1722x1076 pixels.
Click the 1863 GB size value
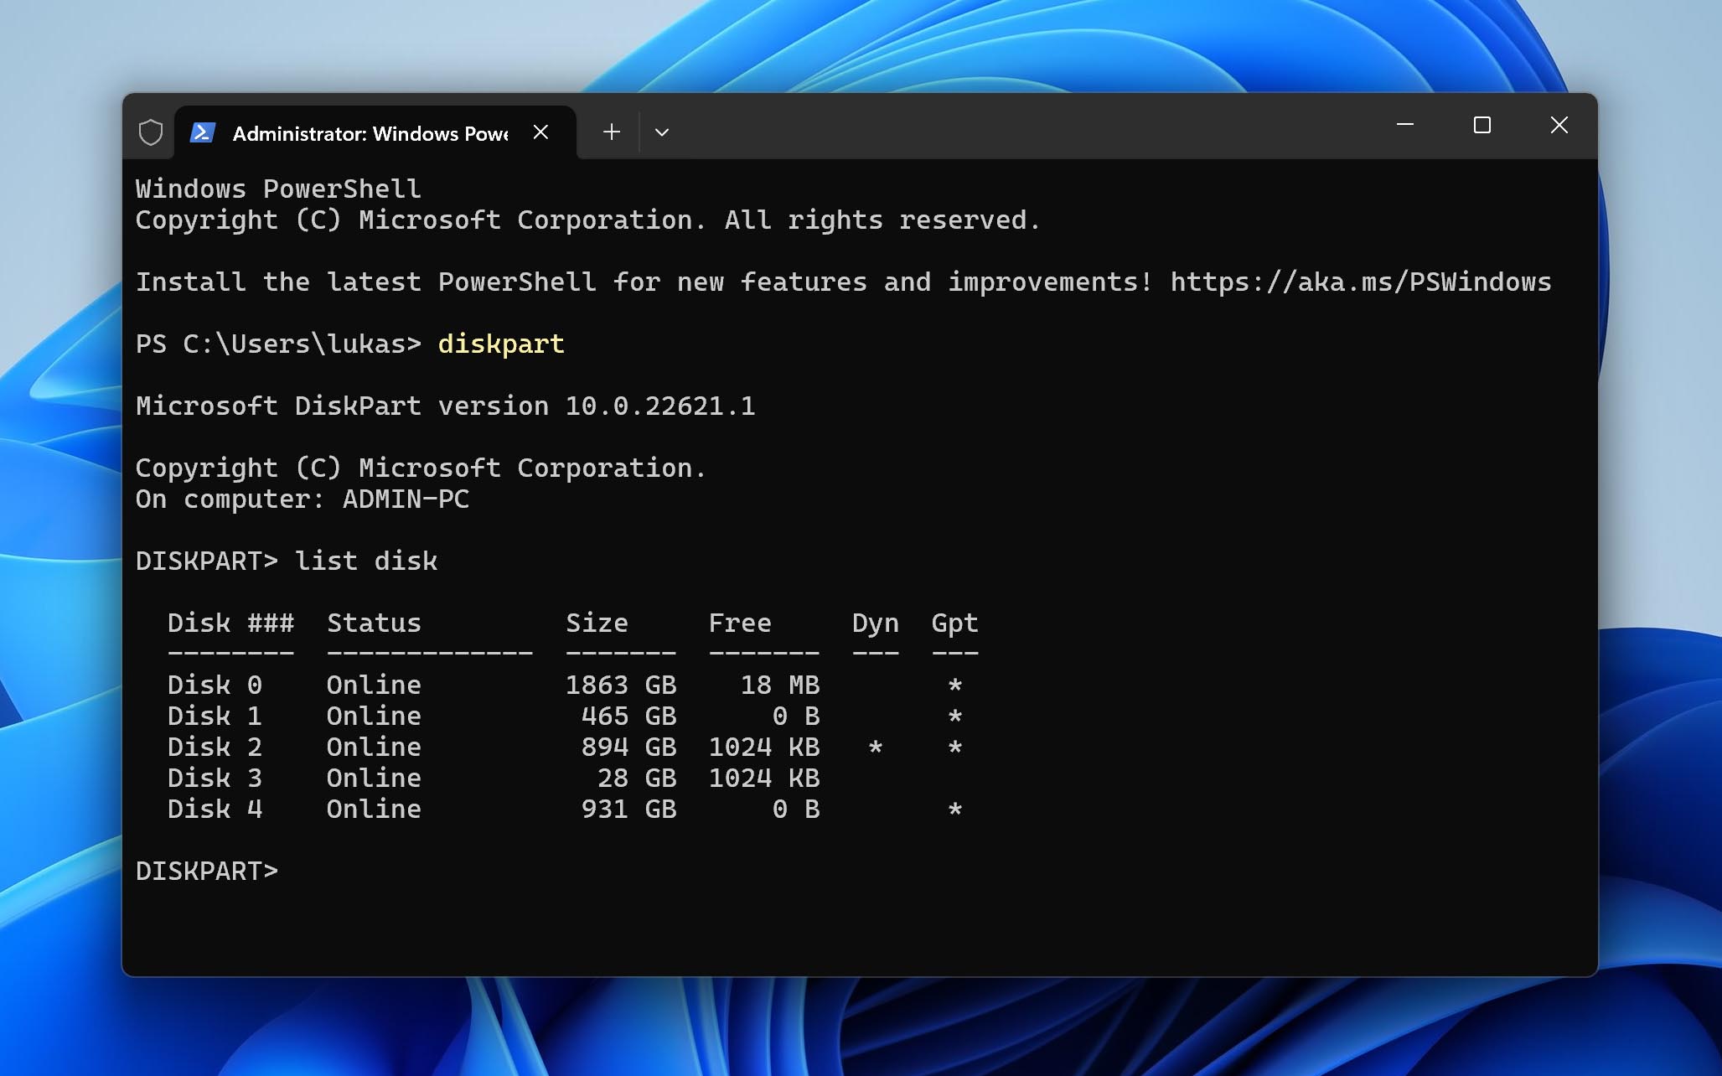(621, 685)
